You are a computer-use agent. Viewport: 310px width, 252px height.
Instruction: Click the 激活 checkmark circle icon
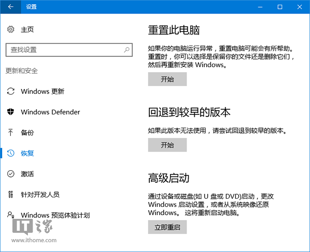(x=11, y=174)
